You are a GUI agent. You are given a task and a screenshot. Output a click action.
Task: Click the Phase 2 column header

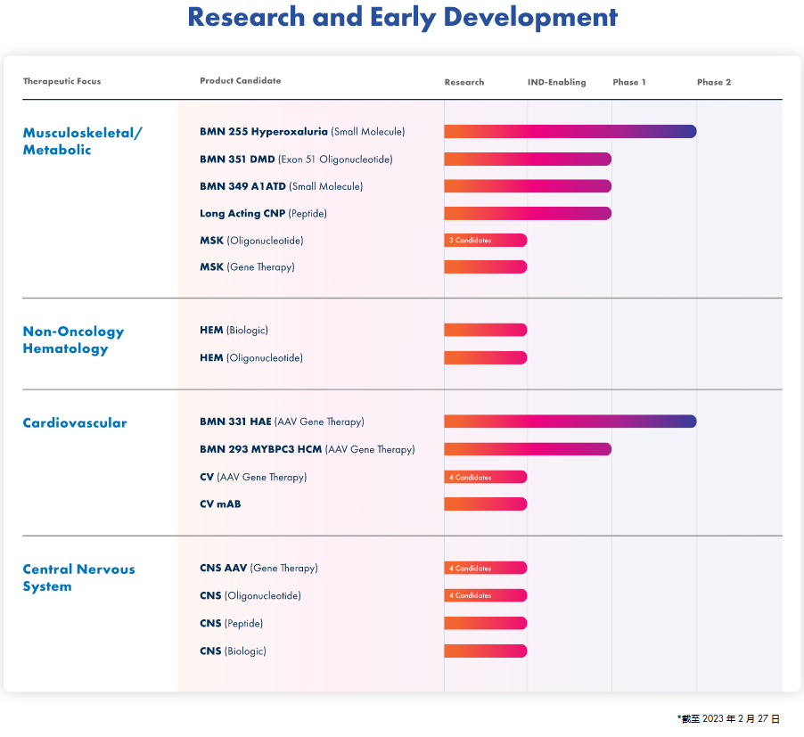click(714, 82)
